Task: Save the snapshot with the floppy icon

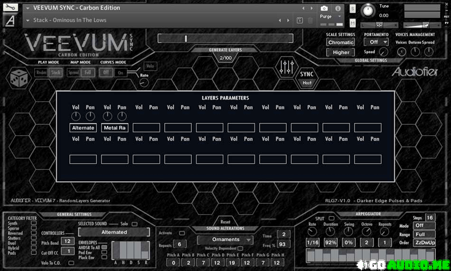Action: coord(300,20)
